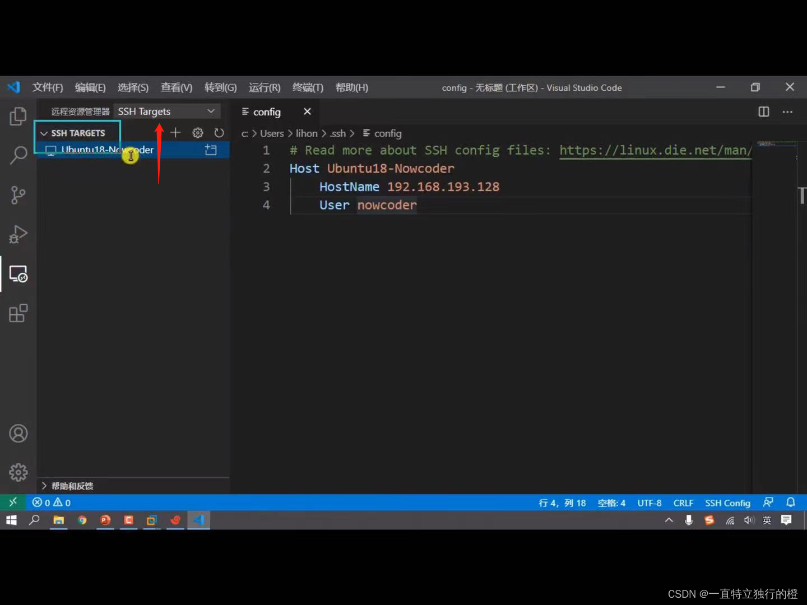This screenshot has width=807, height=605.
Task: Open Windows taskbar search
Action: click(x=34, y=520)
